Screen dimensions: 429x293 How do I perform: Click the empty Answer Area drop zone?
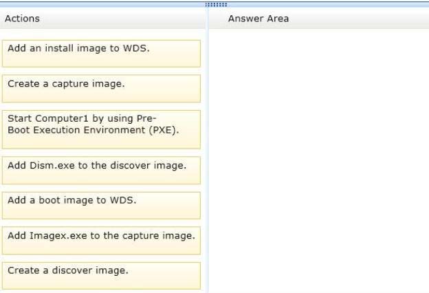coord(318,158)
